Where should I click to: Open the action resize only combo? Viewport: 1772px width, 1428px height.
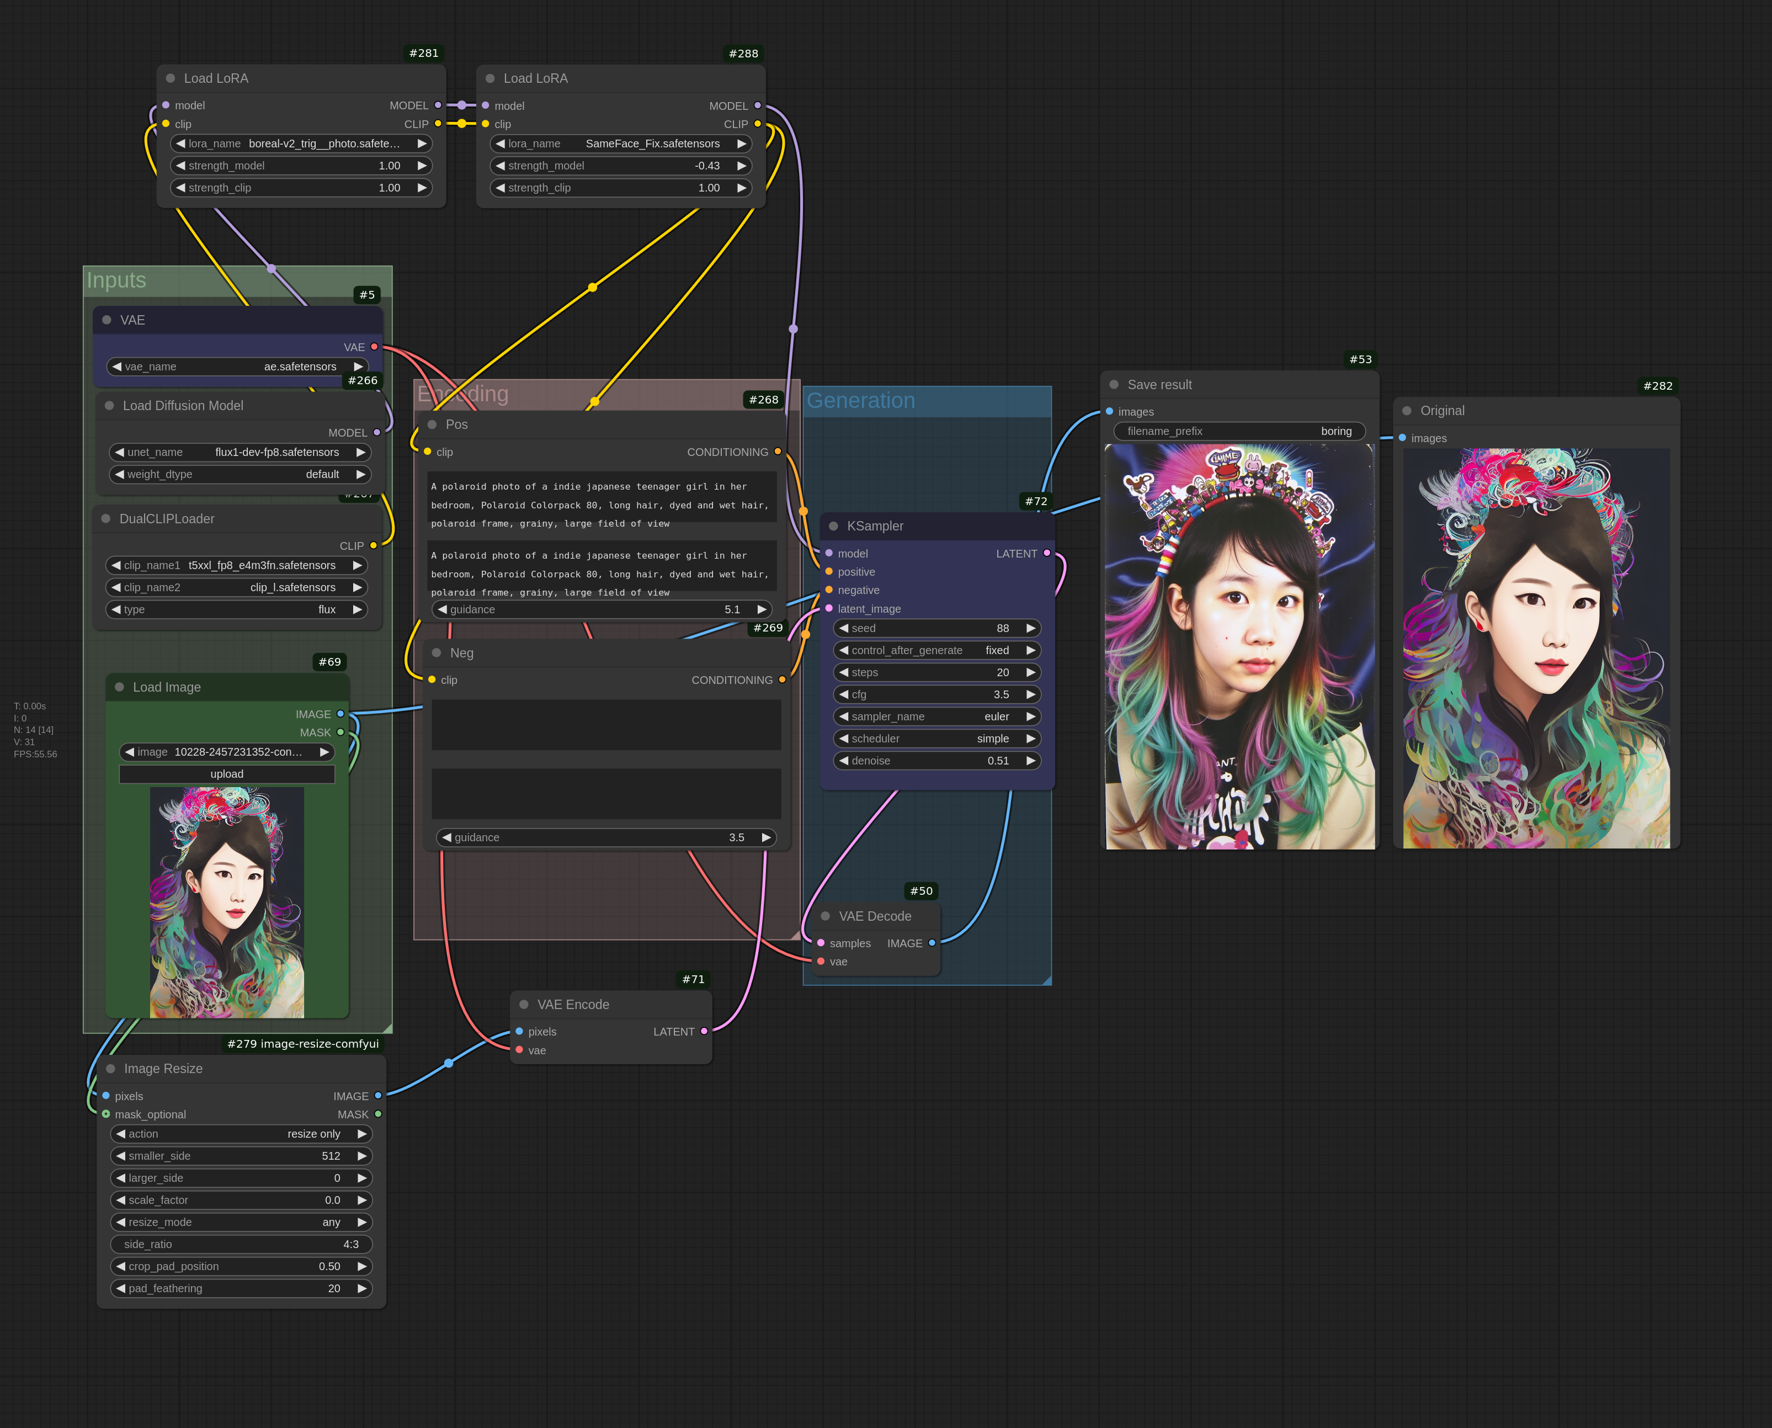click(241, 1134)
